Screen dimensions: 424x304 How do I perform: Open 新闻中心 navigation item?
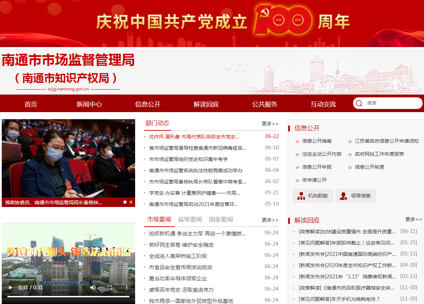coord(89,104)
